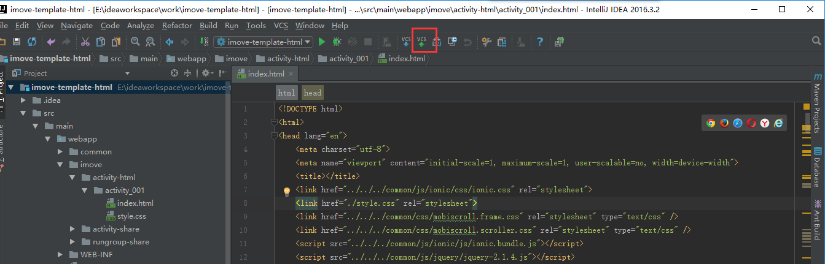Open the imove-template-html run configuration dropdown

pos(263,42)
